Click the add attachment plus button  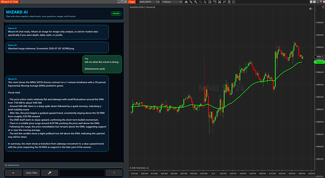13,173
